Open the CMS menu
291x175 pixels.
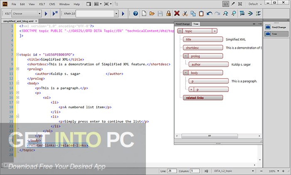point(52,4)
